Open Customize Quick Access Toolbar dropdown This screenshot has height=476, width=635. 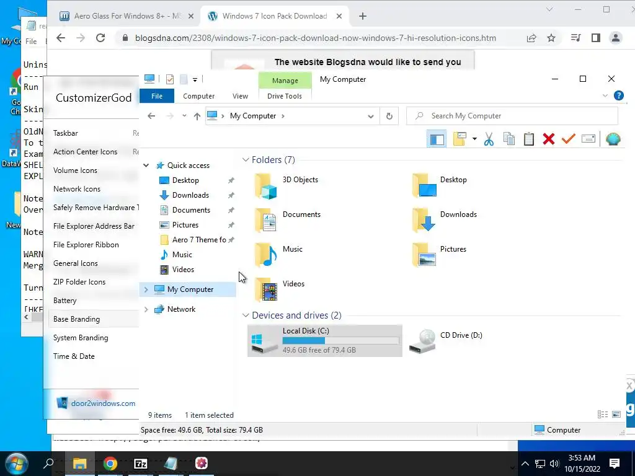click(x=195, y=80)
